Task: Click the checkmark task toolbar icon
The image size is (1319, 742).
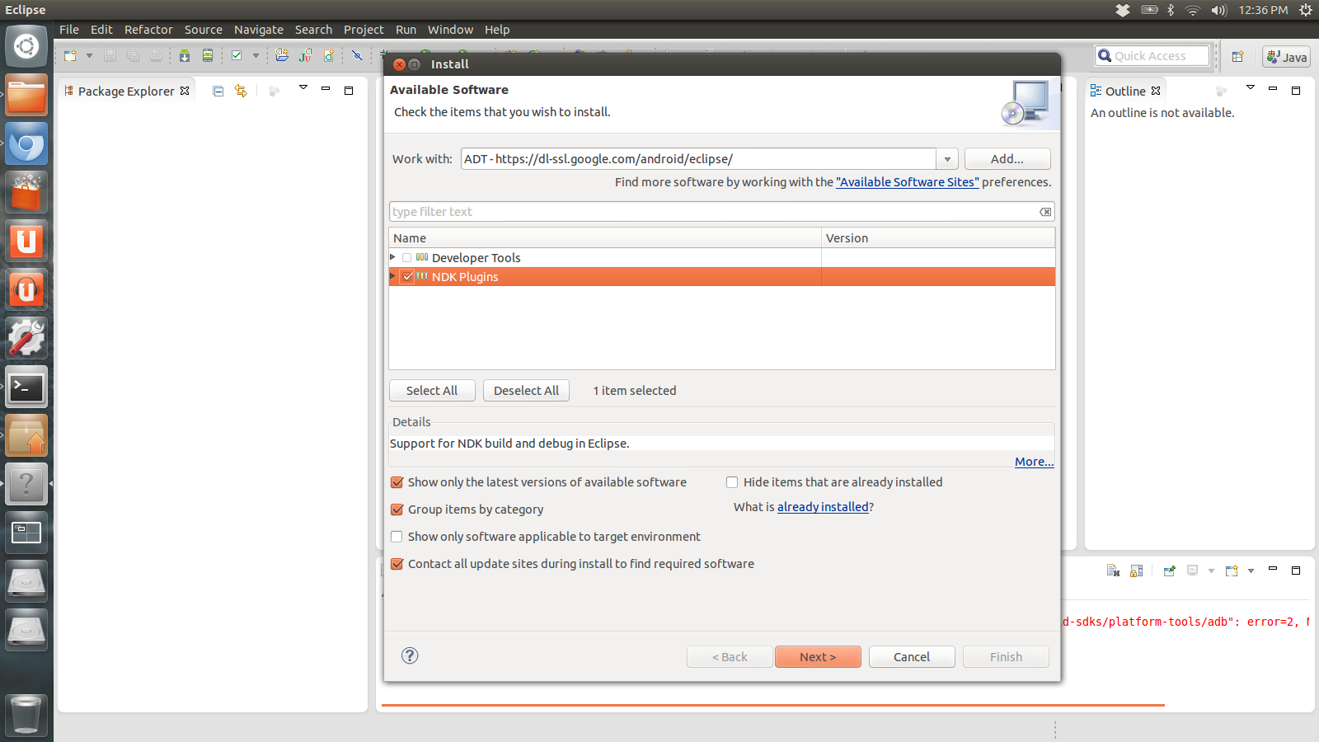Action: (237, 56)
